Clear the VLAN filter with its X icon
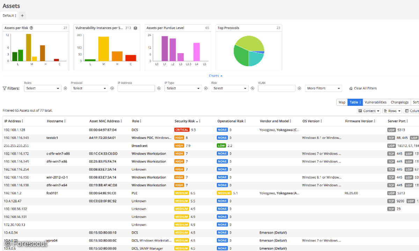 (x=299, y=89)
